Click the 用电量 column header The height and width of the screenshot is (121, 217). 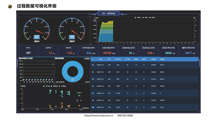coord(153,59)
